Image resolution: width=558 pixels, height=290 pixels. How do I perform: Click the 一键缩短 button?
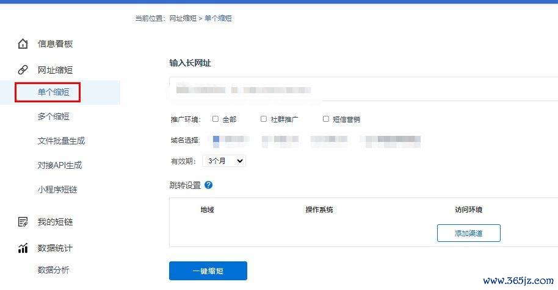208,271
